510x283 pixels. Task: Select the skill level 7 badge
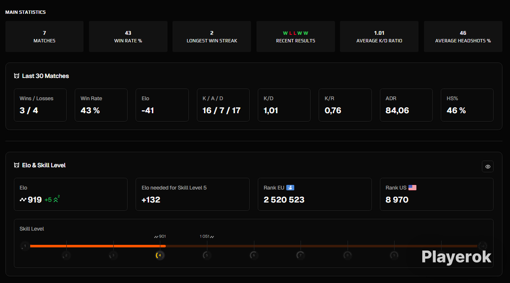click(300, 255)
